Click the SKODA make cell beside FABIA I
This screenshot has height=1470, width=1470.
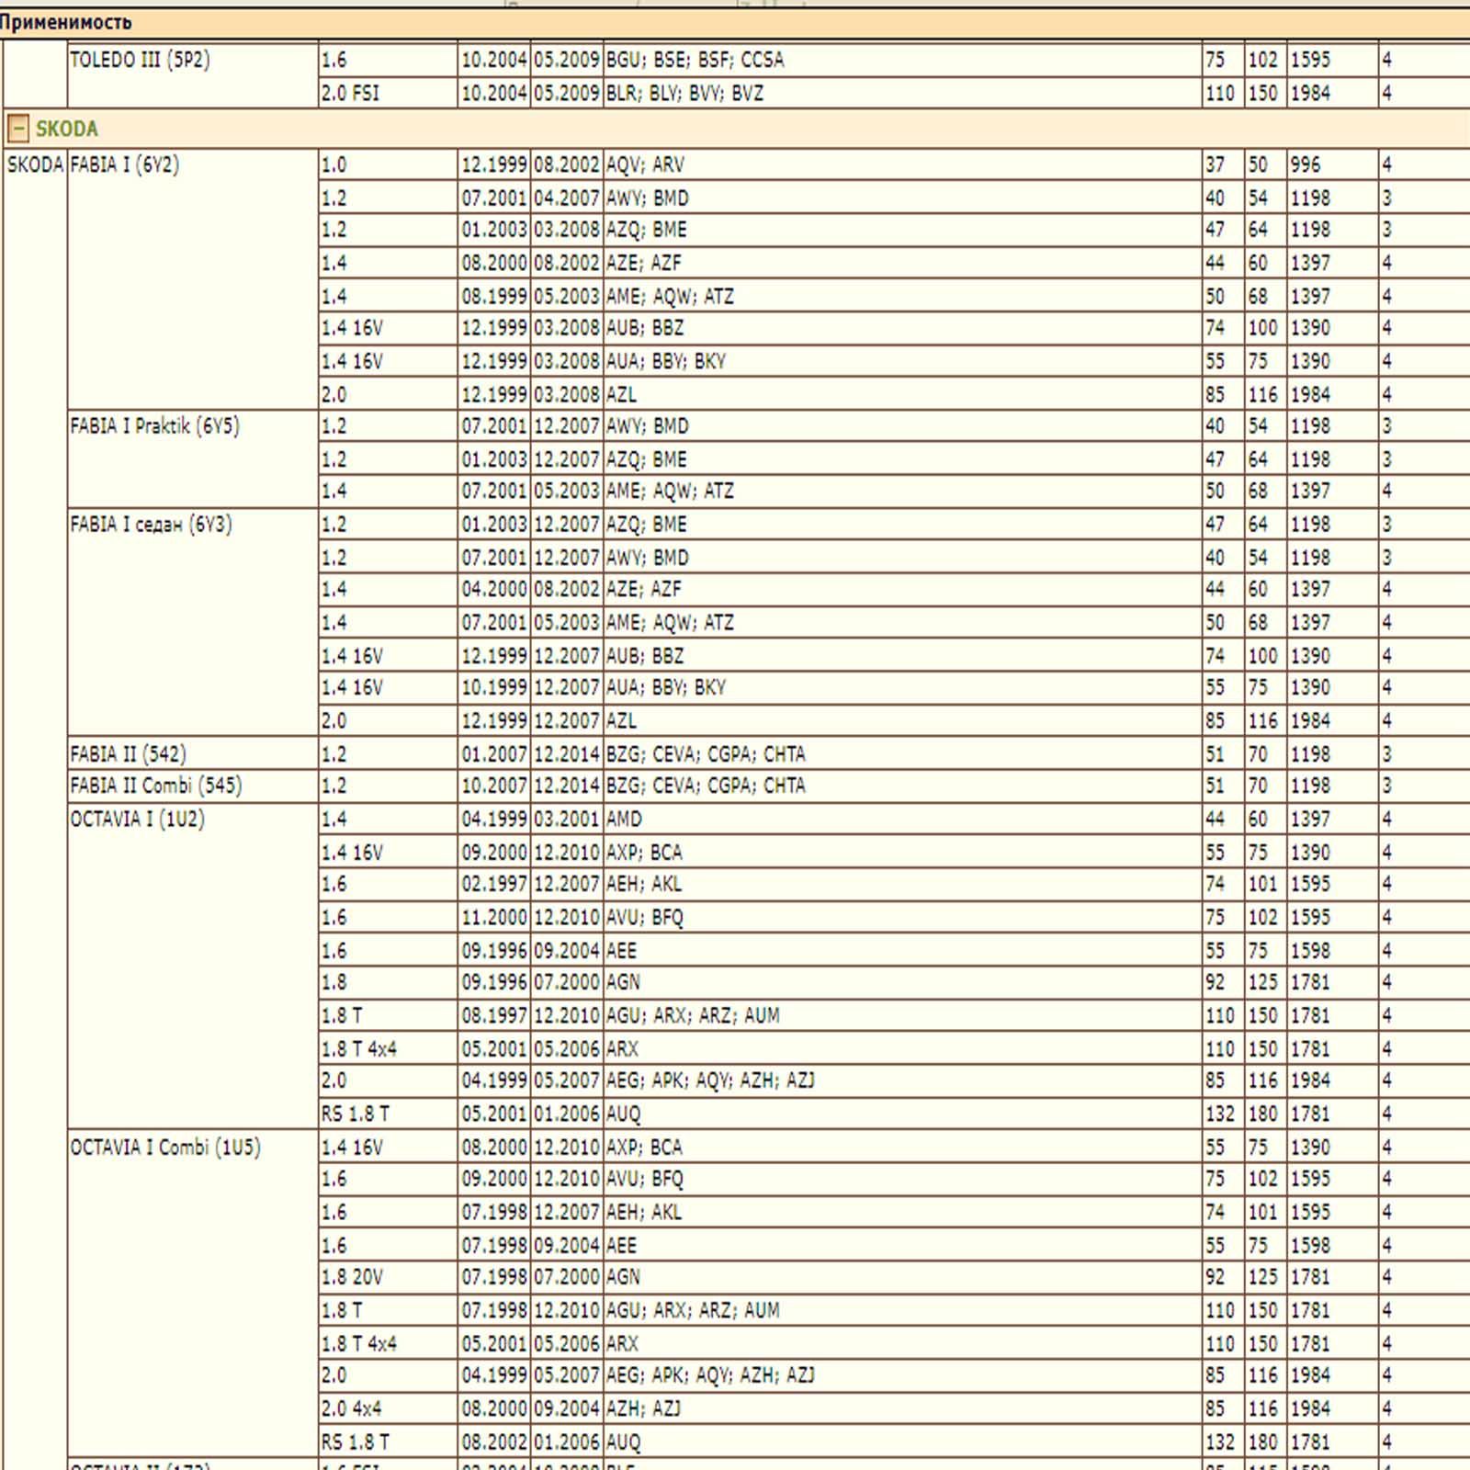35,165
